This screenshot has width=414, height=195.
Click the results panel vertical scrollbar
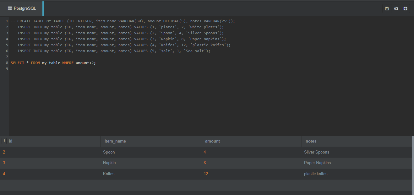[x=413, y=165]
